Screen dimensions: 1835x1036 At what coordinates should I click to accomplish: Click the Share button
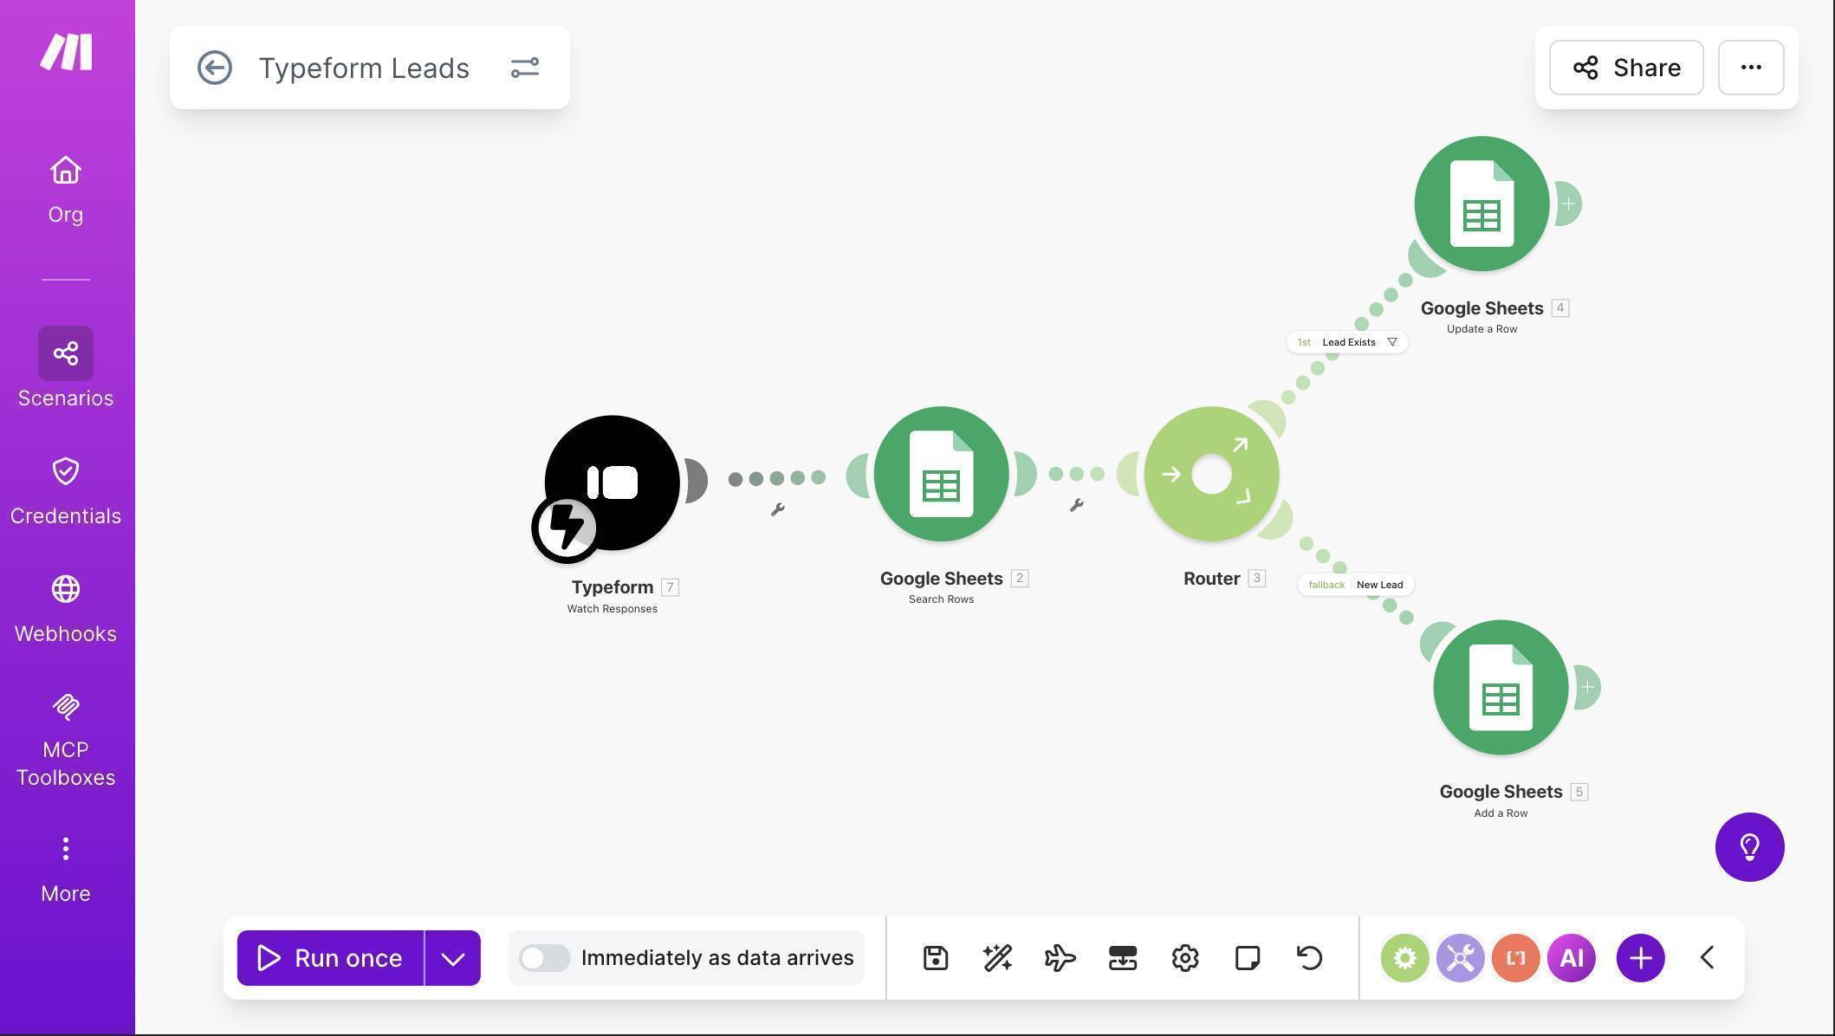pyautogui.click(x=1624, y=68)
